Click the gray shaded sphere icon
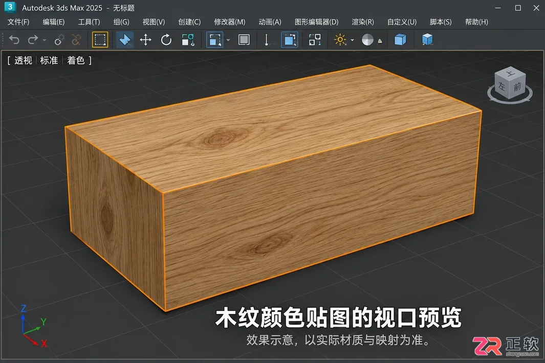 tap(367, 39)
